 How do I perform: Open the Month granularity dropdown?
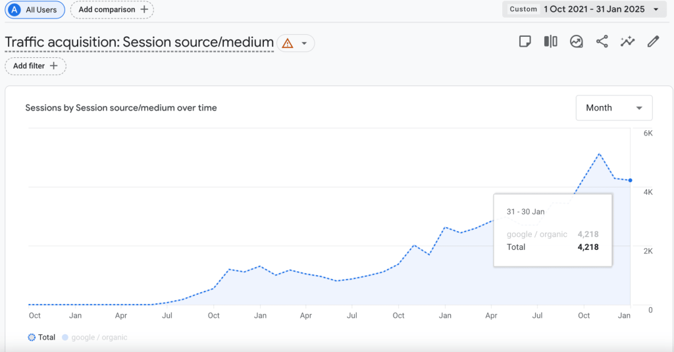click(x=614, y=108)
